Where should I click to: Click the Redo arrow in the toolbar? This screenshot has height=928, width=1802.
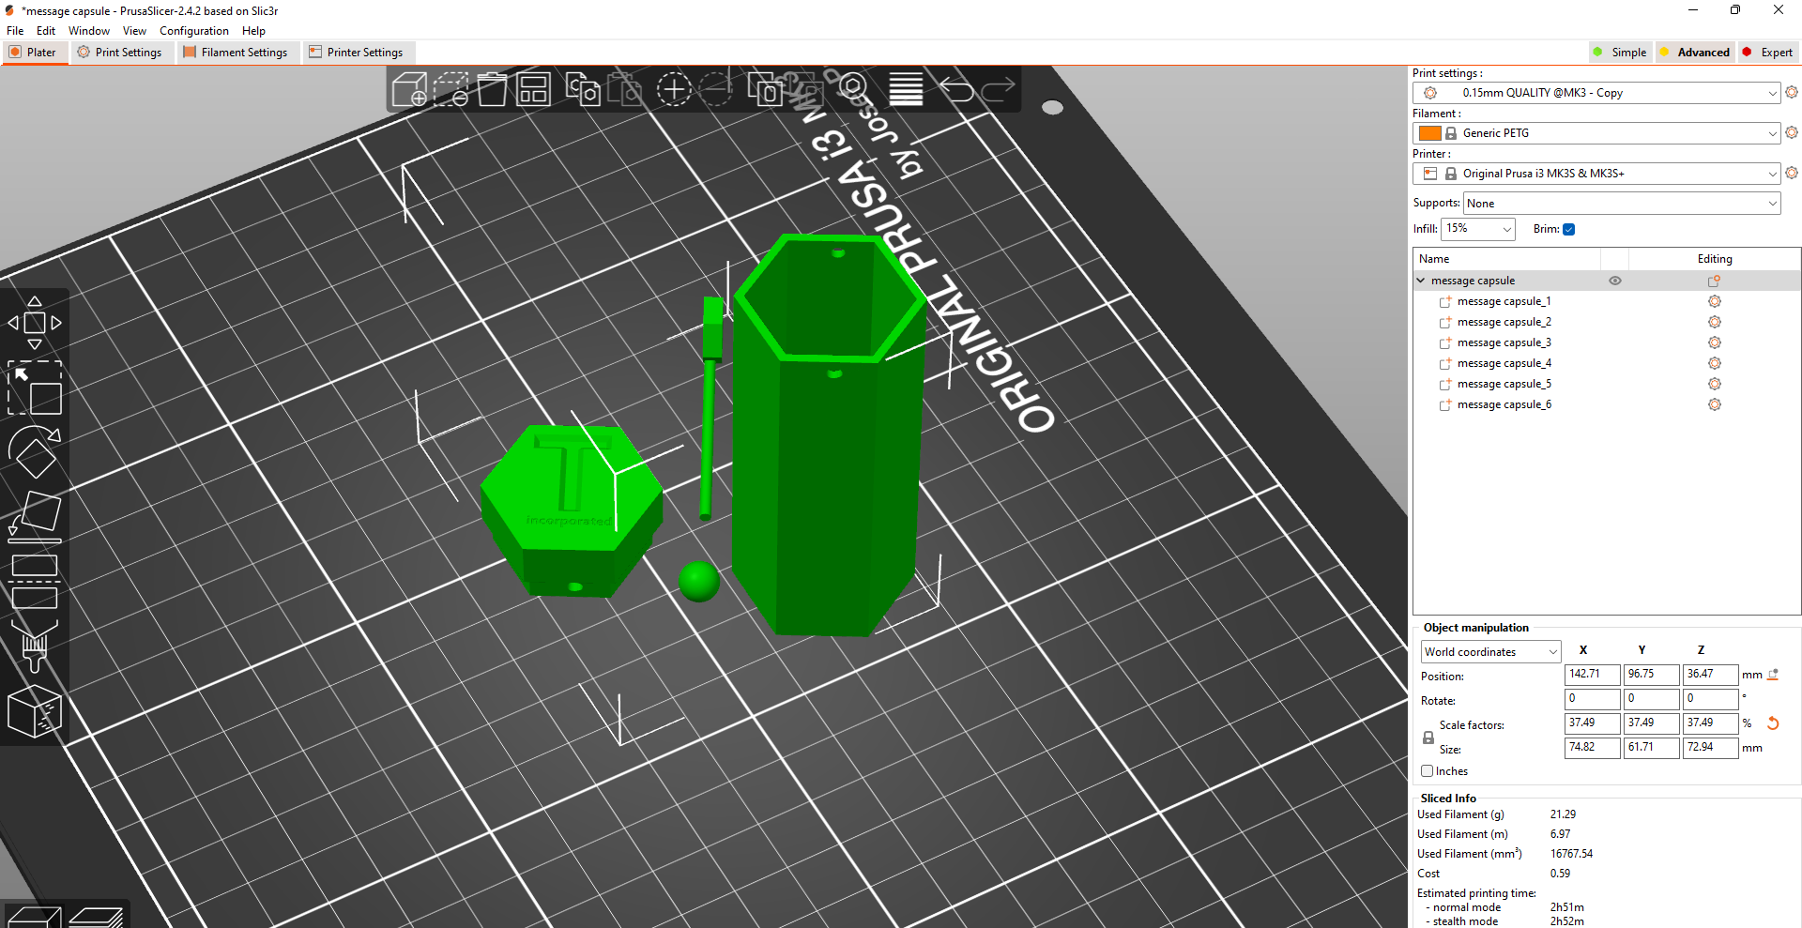point(998,90)
